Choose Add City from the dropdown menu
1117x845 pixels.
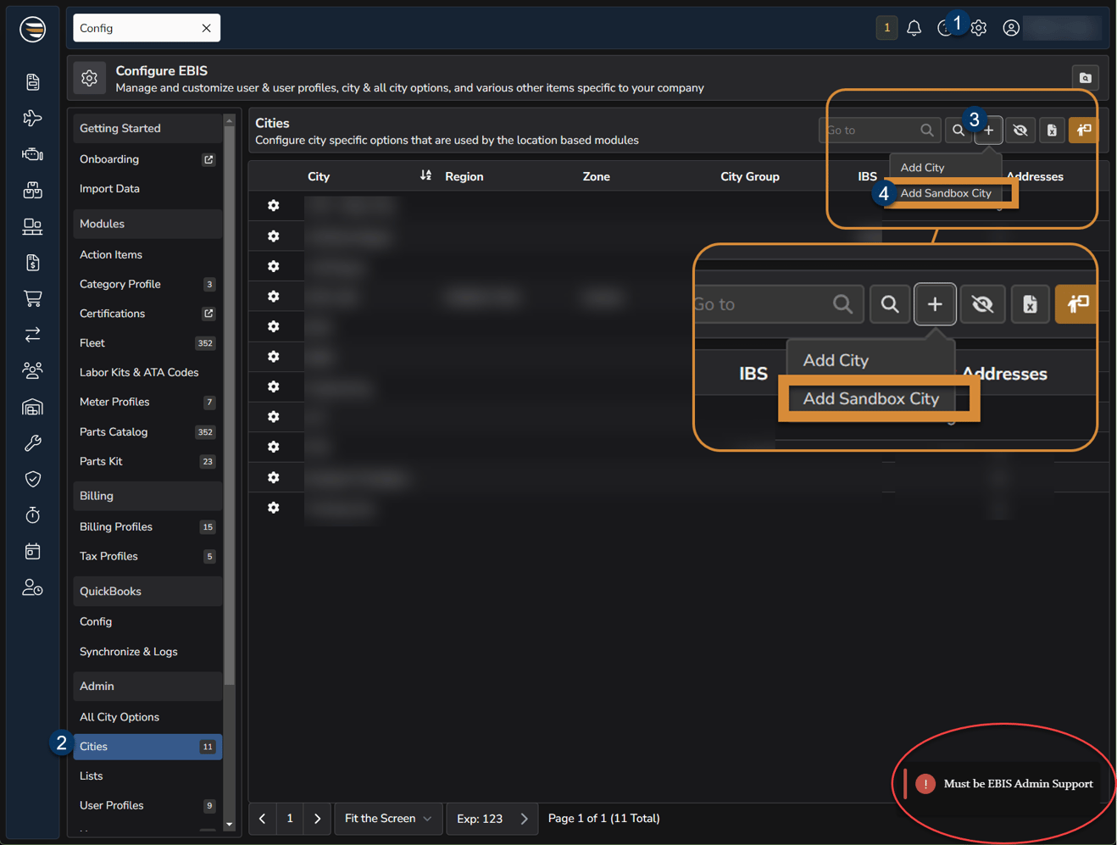point(922,168)
